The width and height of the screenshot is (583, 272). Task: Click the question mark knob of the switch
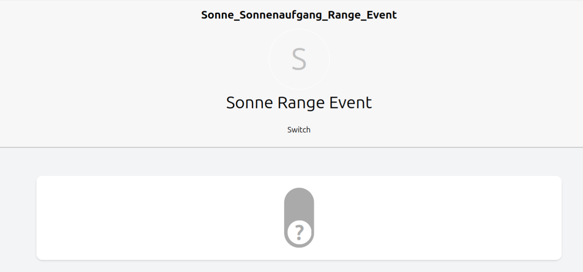pos(299,233)
